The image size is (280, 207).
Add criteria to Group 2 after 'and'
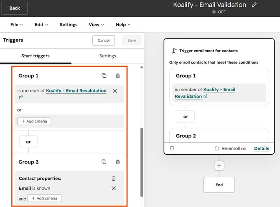44,198
